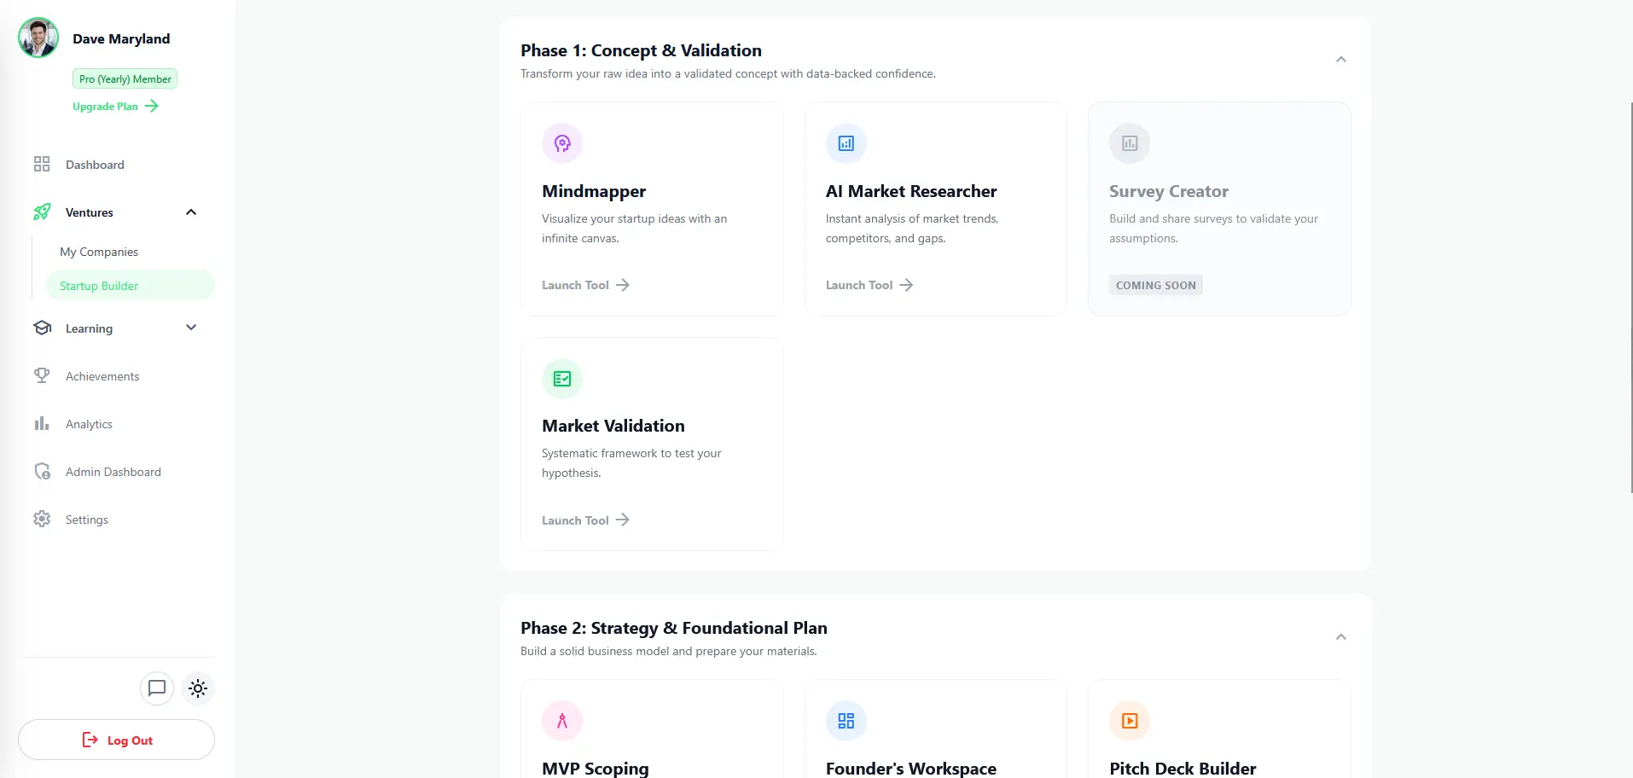
Task: Click 'Phase 1: Concept & Validation' heading
Action: click(x=641, y=50)
